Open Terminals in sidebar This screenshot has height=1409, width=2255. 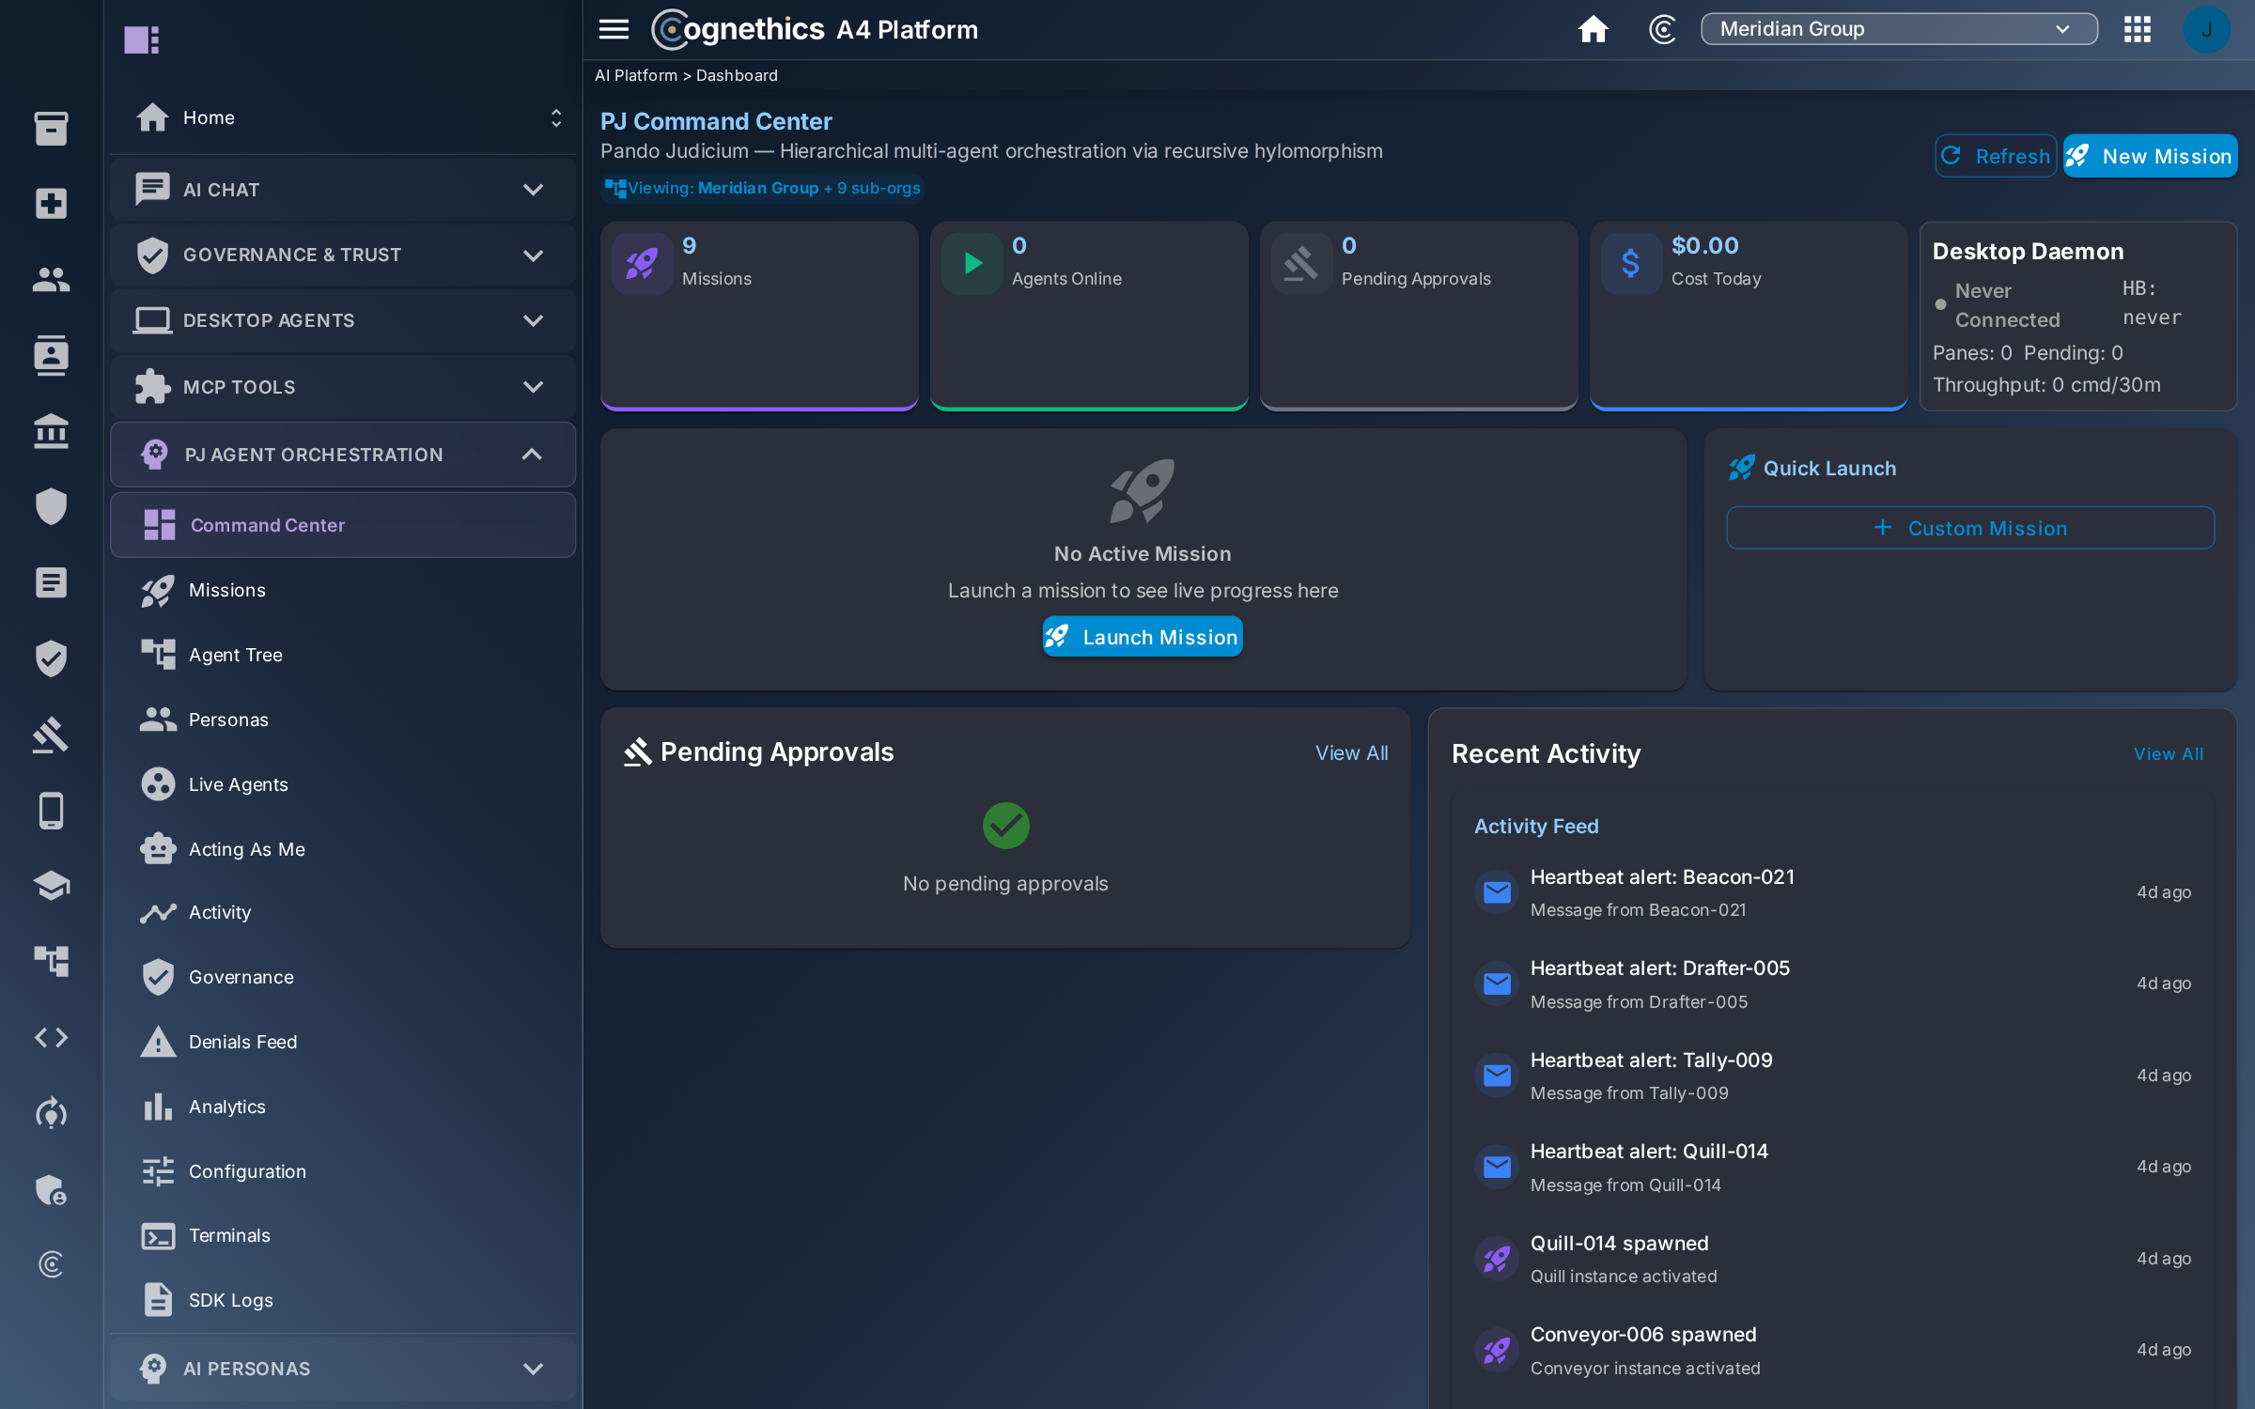tap(343, 1235)
